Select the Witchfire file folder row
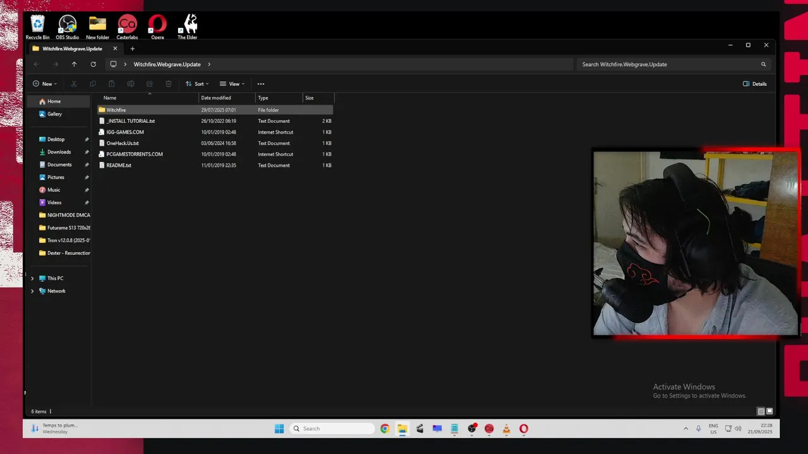 215,110
